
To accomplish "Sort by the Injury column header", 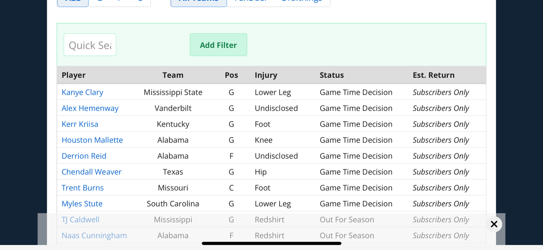I will pos(266,75).
